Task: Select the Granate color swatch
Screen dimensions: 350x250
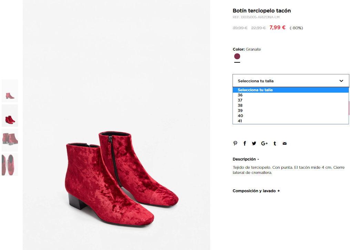Action: [x=237, y=56]
